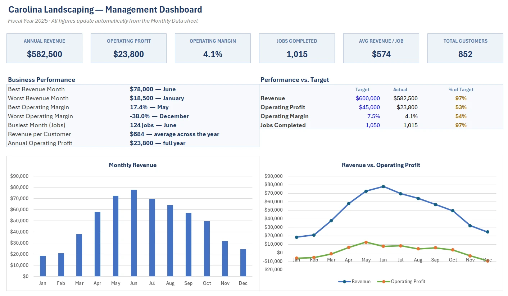Click the March bar in Monthly Revenue chart

click(79, 255)
